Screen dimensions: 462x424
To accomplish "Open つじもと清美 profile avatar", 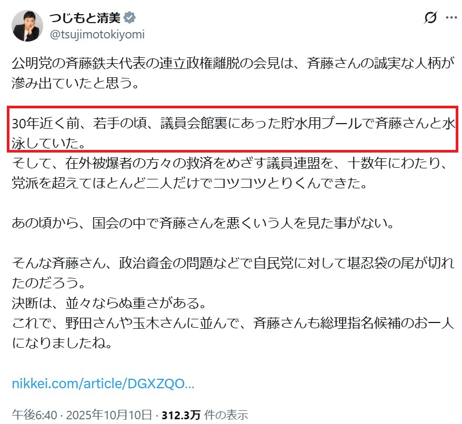I will [27, 26].
